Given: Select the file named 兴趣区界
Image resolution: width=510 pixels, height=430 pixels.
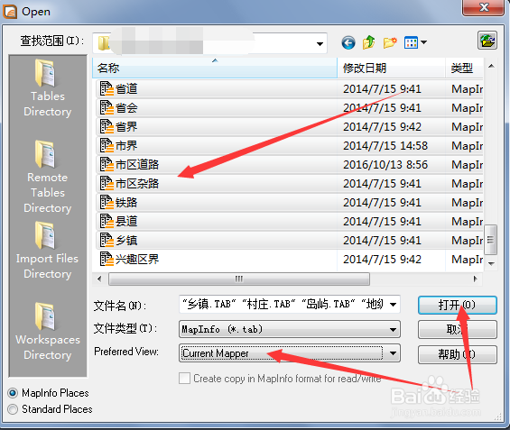Looking at the screenshot, I should (x=137, y=259).
